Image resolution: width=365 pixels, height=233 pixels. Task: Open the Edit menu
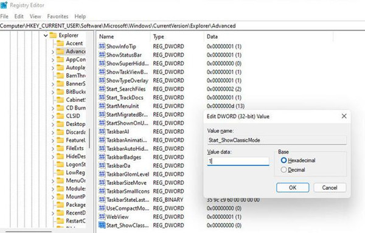point(19,16)
